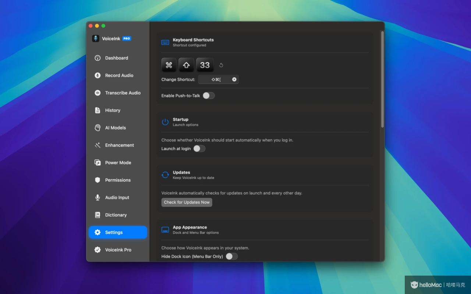
Task: Click the Change Shortcut recorder field
Action: pos(219,79)
